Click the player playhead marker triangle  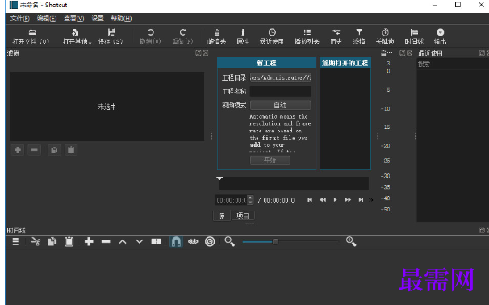point(219,178)
